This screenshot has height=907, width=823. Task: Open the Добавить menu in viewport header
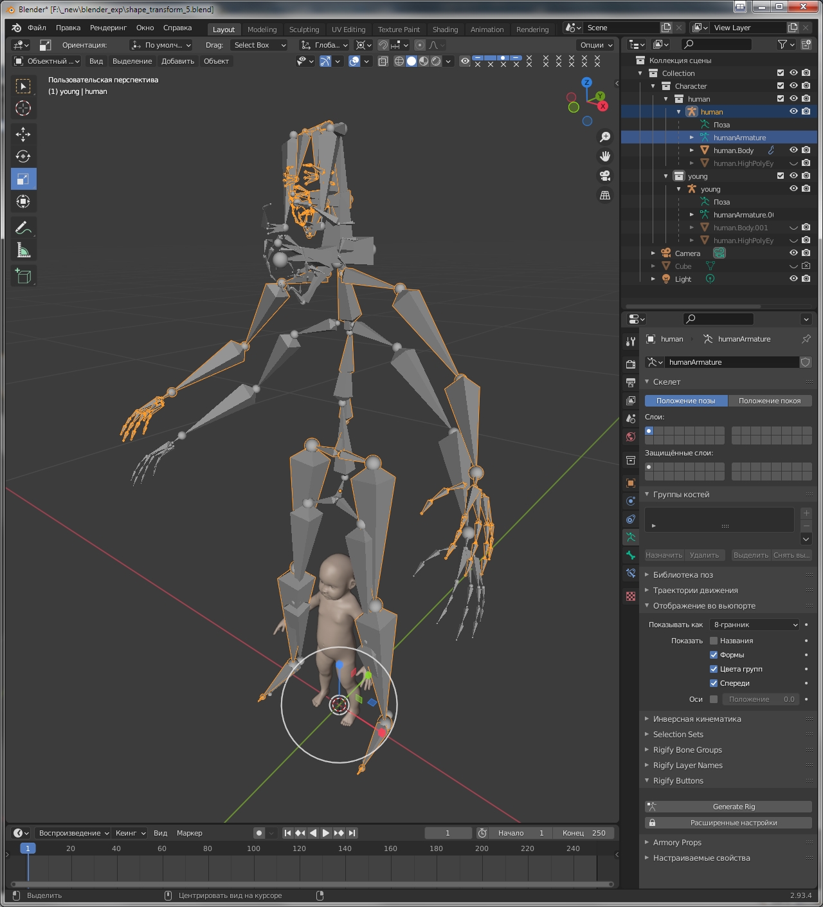point(177,61)
